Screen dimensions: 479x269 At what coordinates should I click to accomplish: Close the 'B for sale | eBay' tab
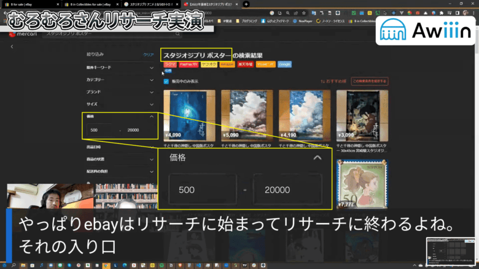pos(58,4)
